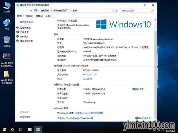
Task: Click the vertical scrollbar thumb
Action: coord(156,75)
